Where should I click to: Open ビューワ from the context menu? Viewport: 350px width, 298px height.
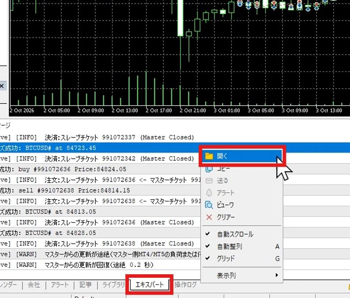click(242, 205)
